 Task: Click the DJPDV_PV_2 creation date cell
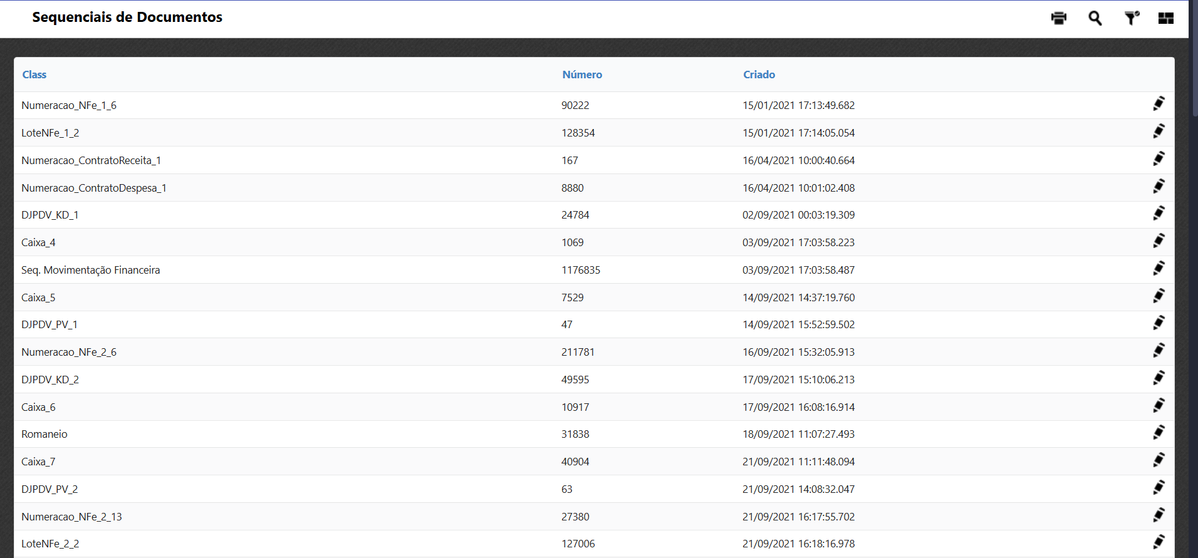(x=798, y=489)
